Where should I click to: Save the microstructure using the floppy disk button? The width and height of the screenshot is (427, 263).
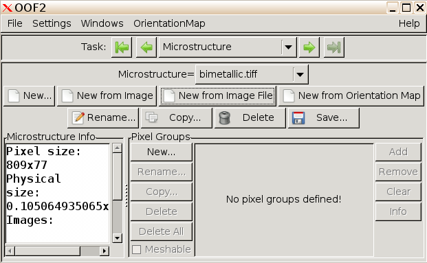(x=324, y=117)
